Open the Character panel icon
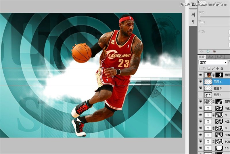 [193, 15]
